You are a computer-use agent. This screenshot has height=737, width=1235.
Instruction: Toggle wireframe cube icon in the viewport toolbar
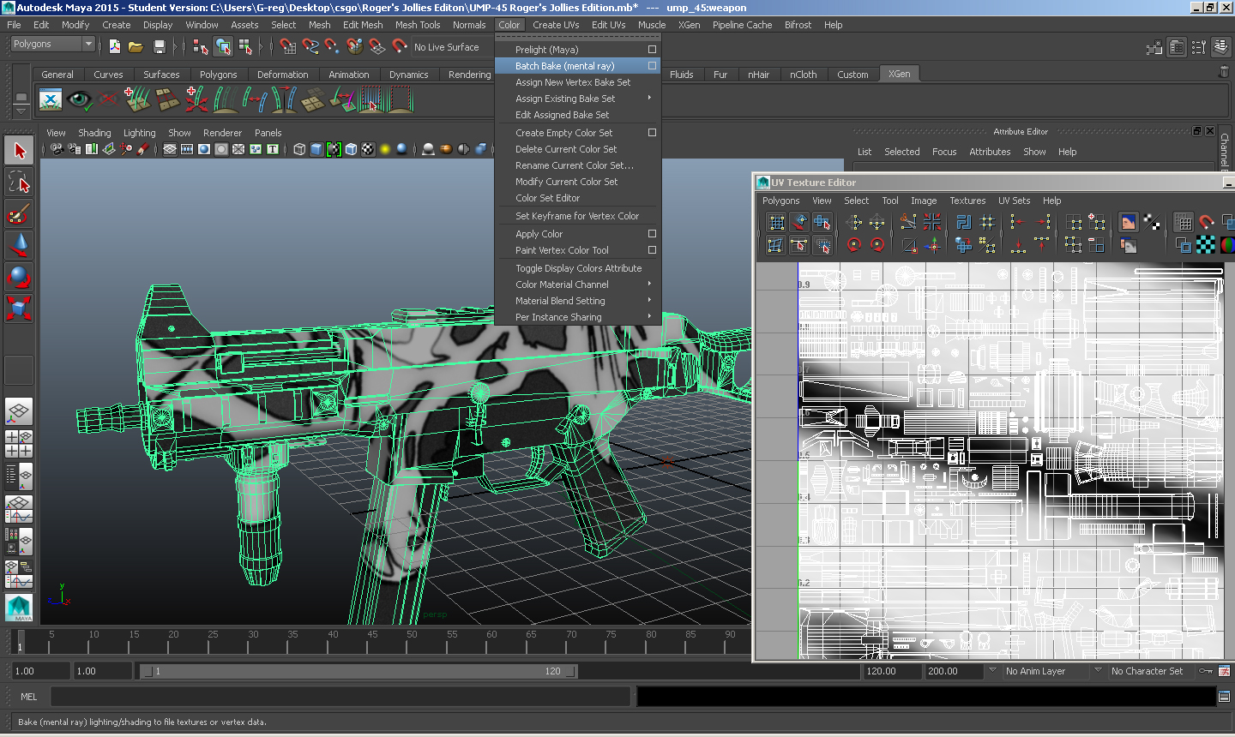tap(299, 149)
